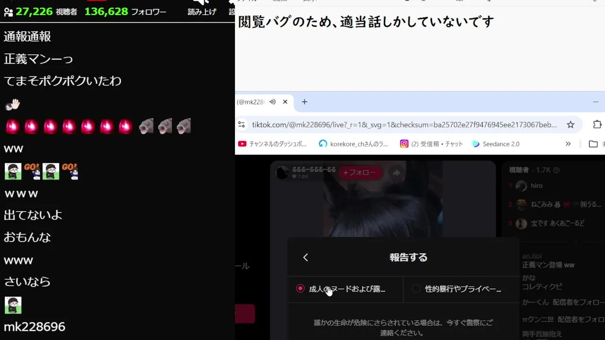
Task: Click the TikTok address bar URL
Action: (404, 125)
